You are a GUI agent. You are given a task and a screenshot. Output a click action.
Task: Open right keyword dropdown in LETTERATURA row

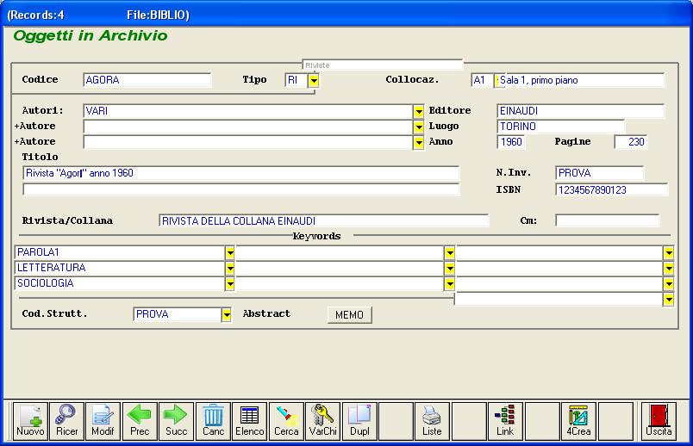669,268
